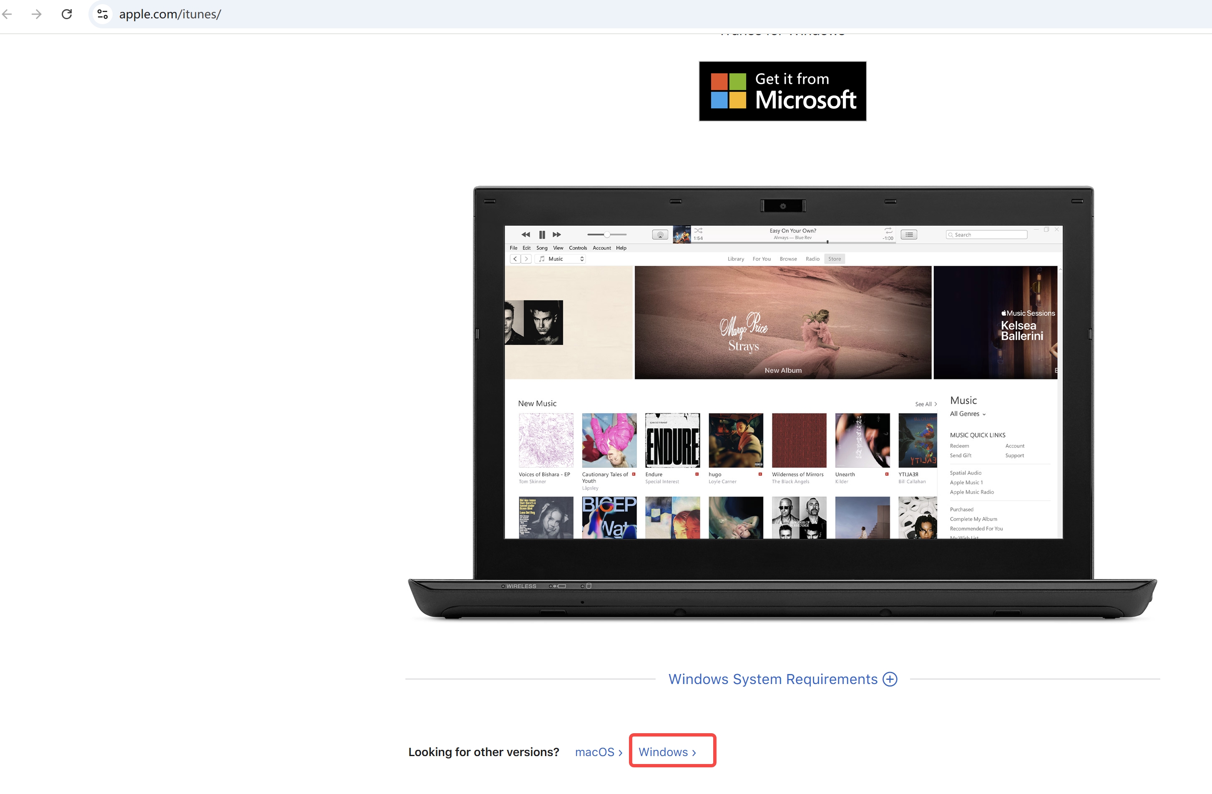Click the browser back arrow

[x=7, y=14]
